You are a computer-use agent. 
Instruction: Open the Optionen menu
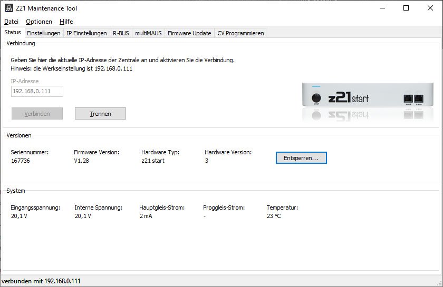39,22
